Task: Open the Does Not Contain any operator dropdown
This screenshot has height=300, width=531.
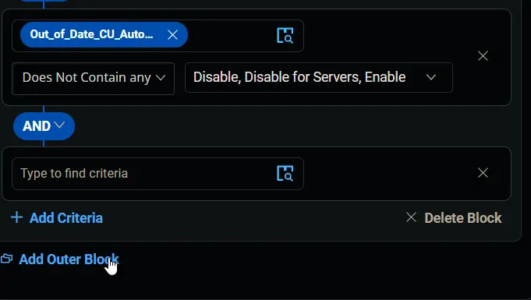Action: 93,79
